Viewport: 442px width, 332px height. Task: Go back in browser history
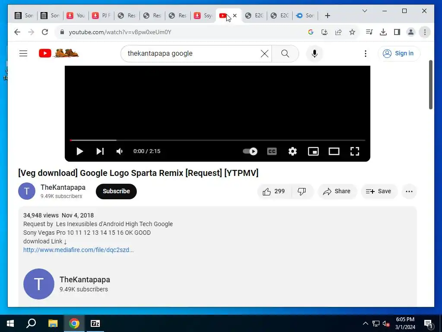pos(17,32)
